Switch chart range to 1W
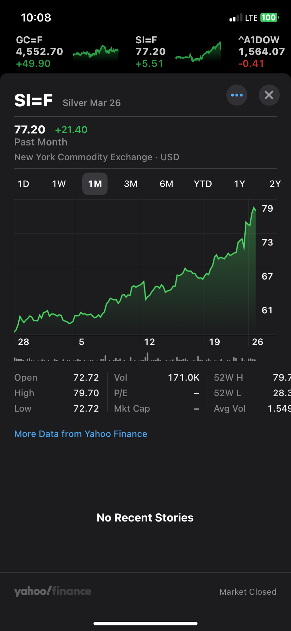291x631 pixels. [x=59, y=184]
